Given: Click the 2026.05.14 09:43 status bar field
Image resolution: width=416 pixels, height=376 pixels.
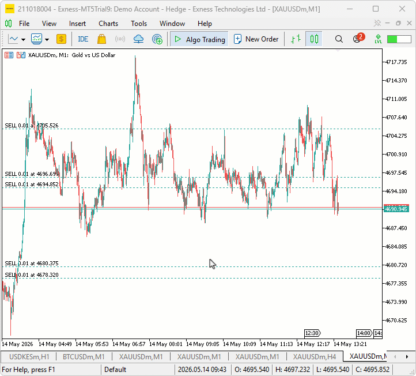Looking at the screenshot, I should pos(202,370).
